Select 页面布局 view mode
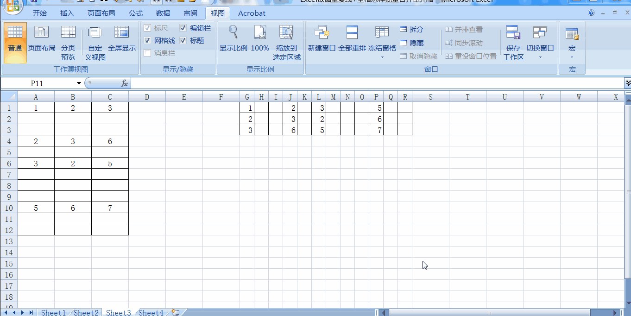Screen dimensions: 631x316 pos(41,42)
